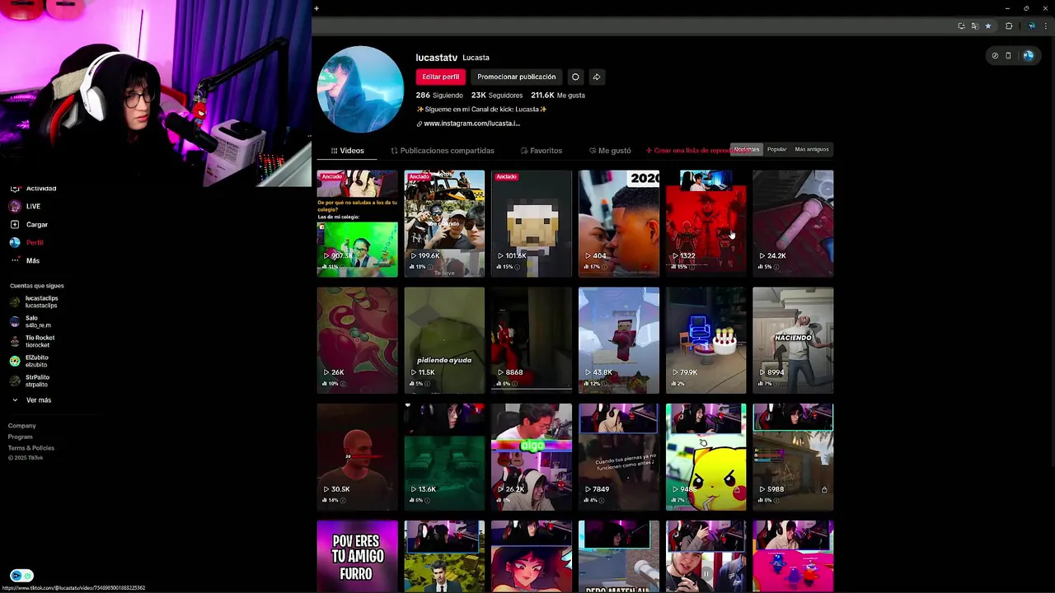Expand Ver más followed accounts list
This screenshot has height=593, width=1055.
pyautogui.click(x=31, y=400)
